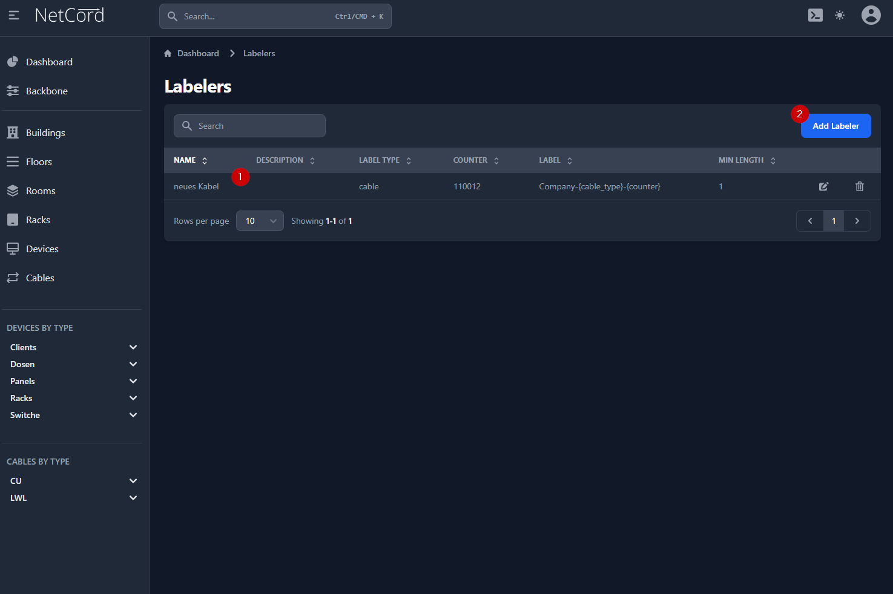
Task: Expand Racks device type group
Action: coord(133,398)
